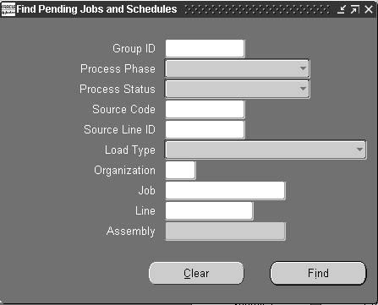This screenshot has height=305, width=378.
Task: Click the Clear button
Action: (196, 273)
